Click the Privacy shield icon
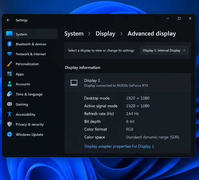The height and width of the screenshot is (180, 199). 10,124
